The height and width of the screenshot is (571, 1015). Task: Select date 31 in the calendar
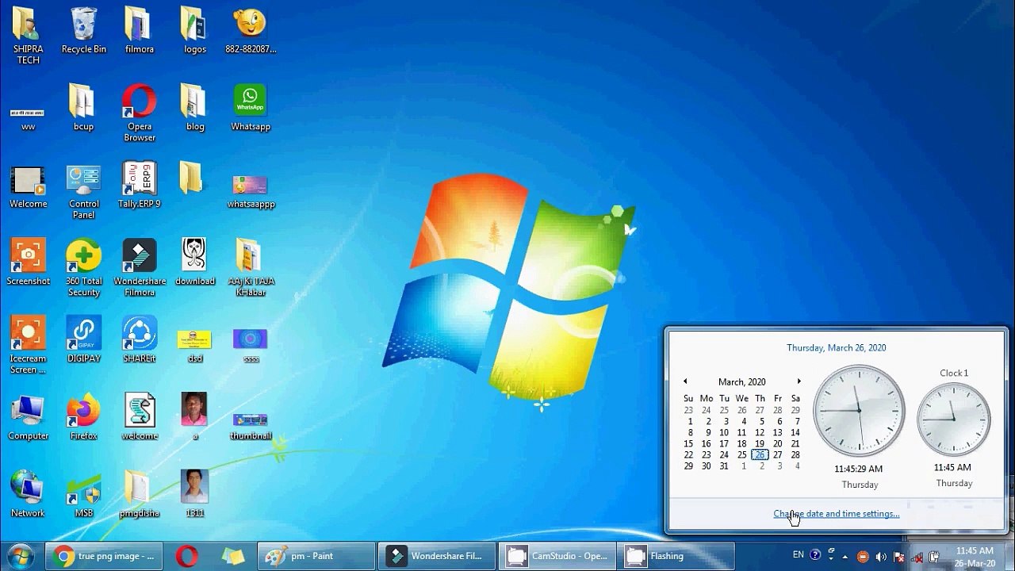tap(724, 466)
